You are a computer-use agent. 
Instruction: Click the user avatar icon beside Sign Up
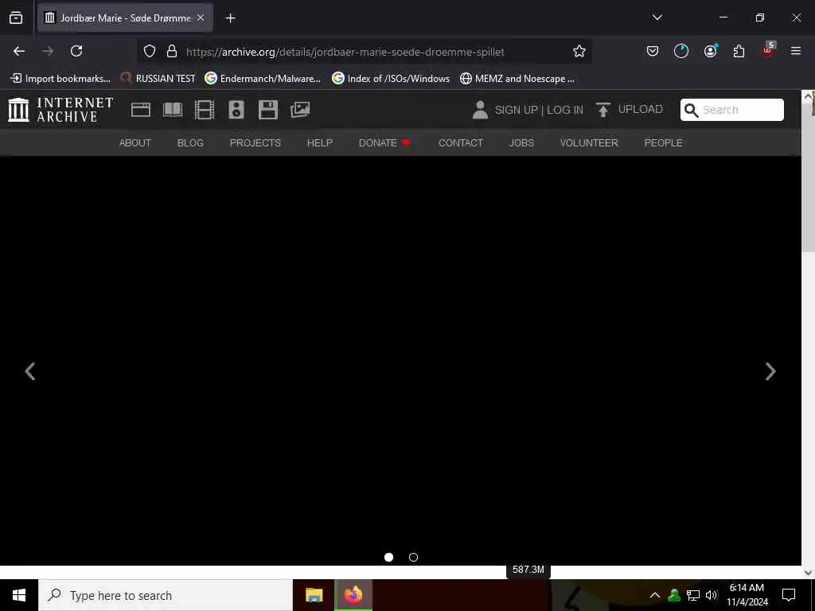point(480,110)
